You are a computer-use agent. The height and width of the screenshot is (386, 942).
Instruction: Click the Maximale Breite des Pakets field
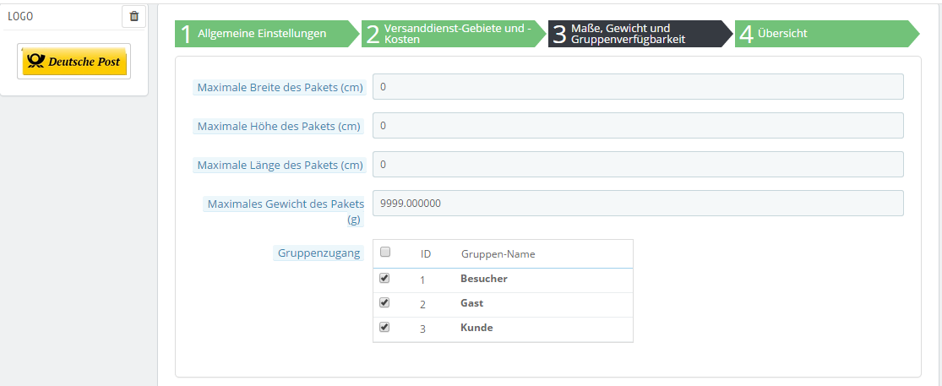tap(638, 87)
